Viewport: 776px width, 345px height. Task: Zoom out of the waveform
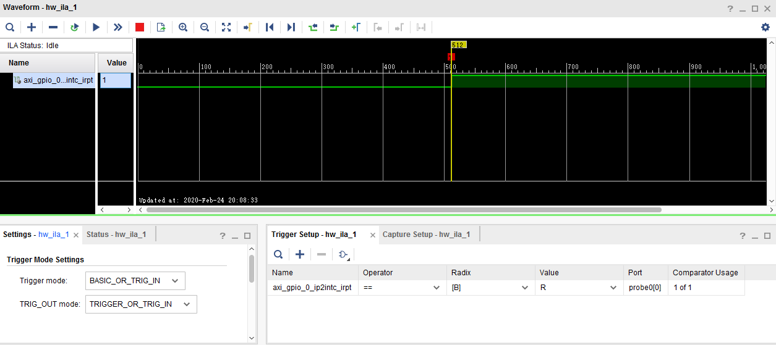click(x=204, y=27)
